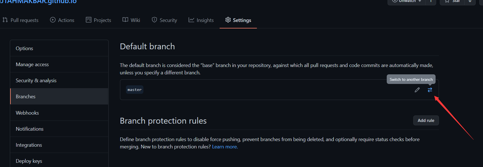Open Deploy keys settings
Viewport: 483px width, 167px height.
tap(29, 161)
